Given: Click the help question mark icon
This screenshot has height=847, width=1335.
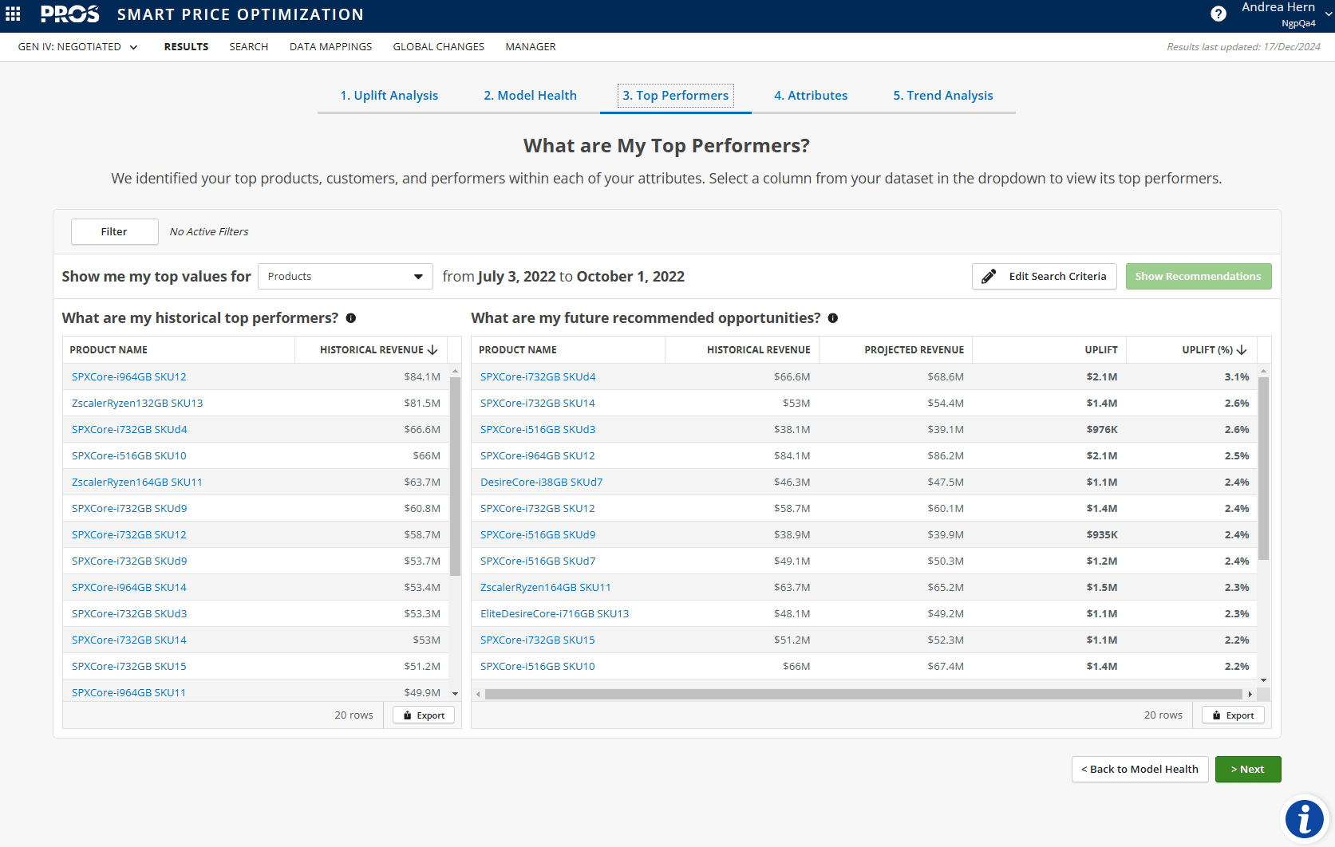Looking at the screenshot, I should tap(1218, 14).
